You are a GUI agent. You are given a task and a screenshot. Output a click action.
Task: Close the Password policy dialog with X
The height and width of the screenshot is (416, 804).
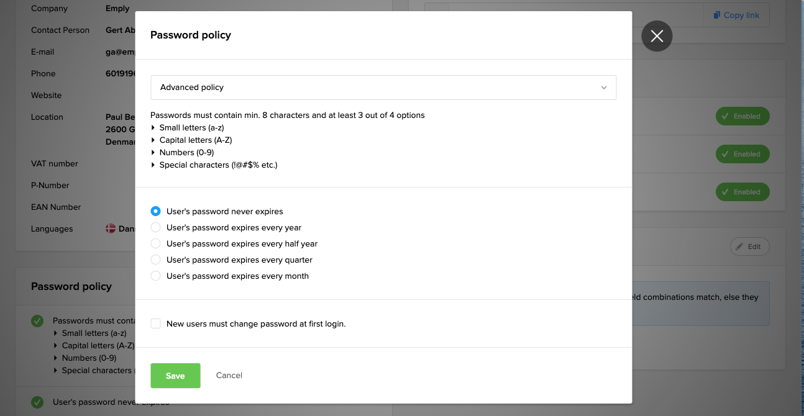tap(657, 36)
